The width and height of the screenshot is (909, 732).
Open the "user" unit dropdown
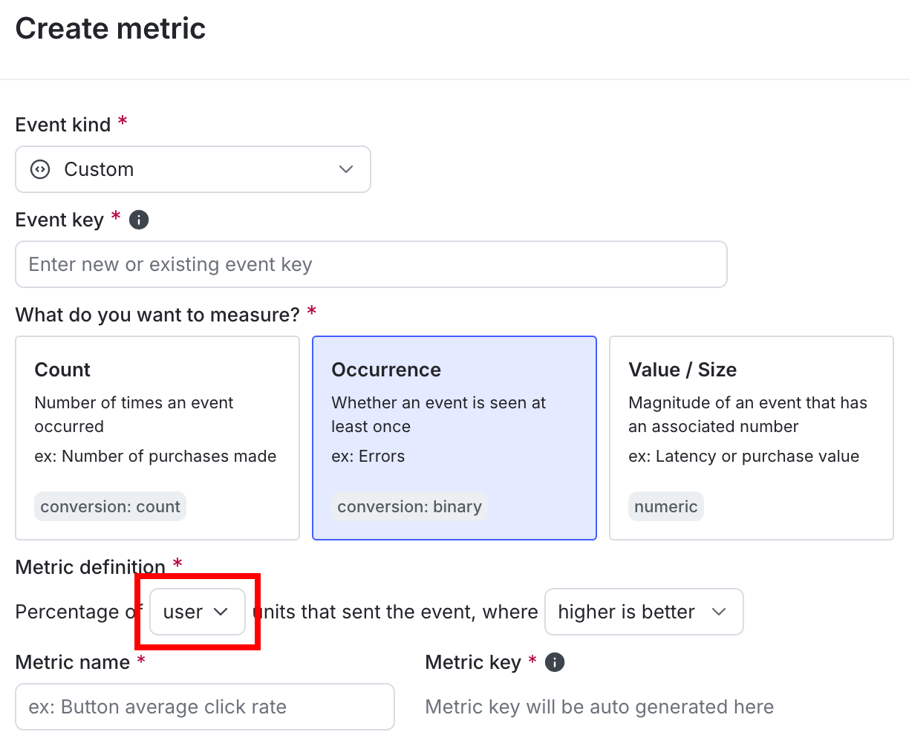tap(197, 612)
